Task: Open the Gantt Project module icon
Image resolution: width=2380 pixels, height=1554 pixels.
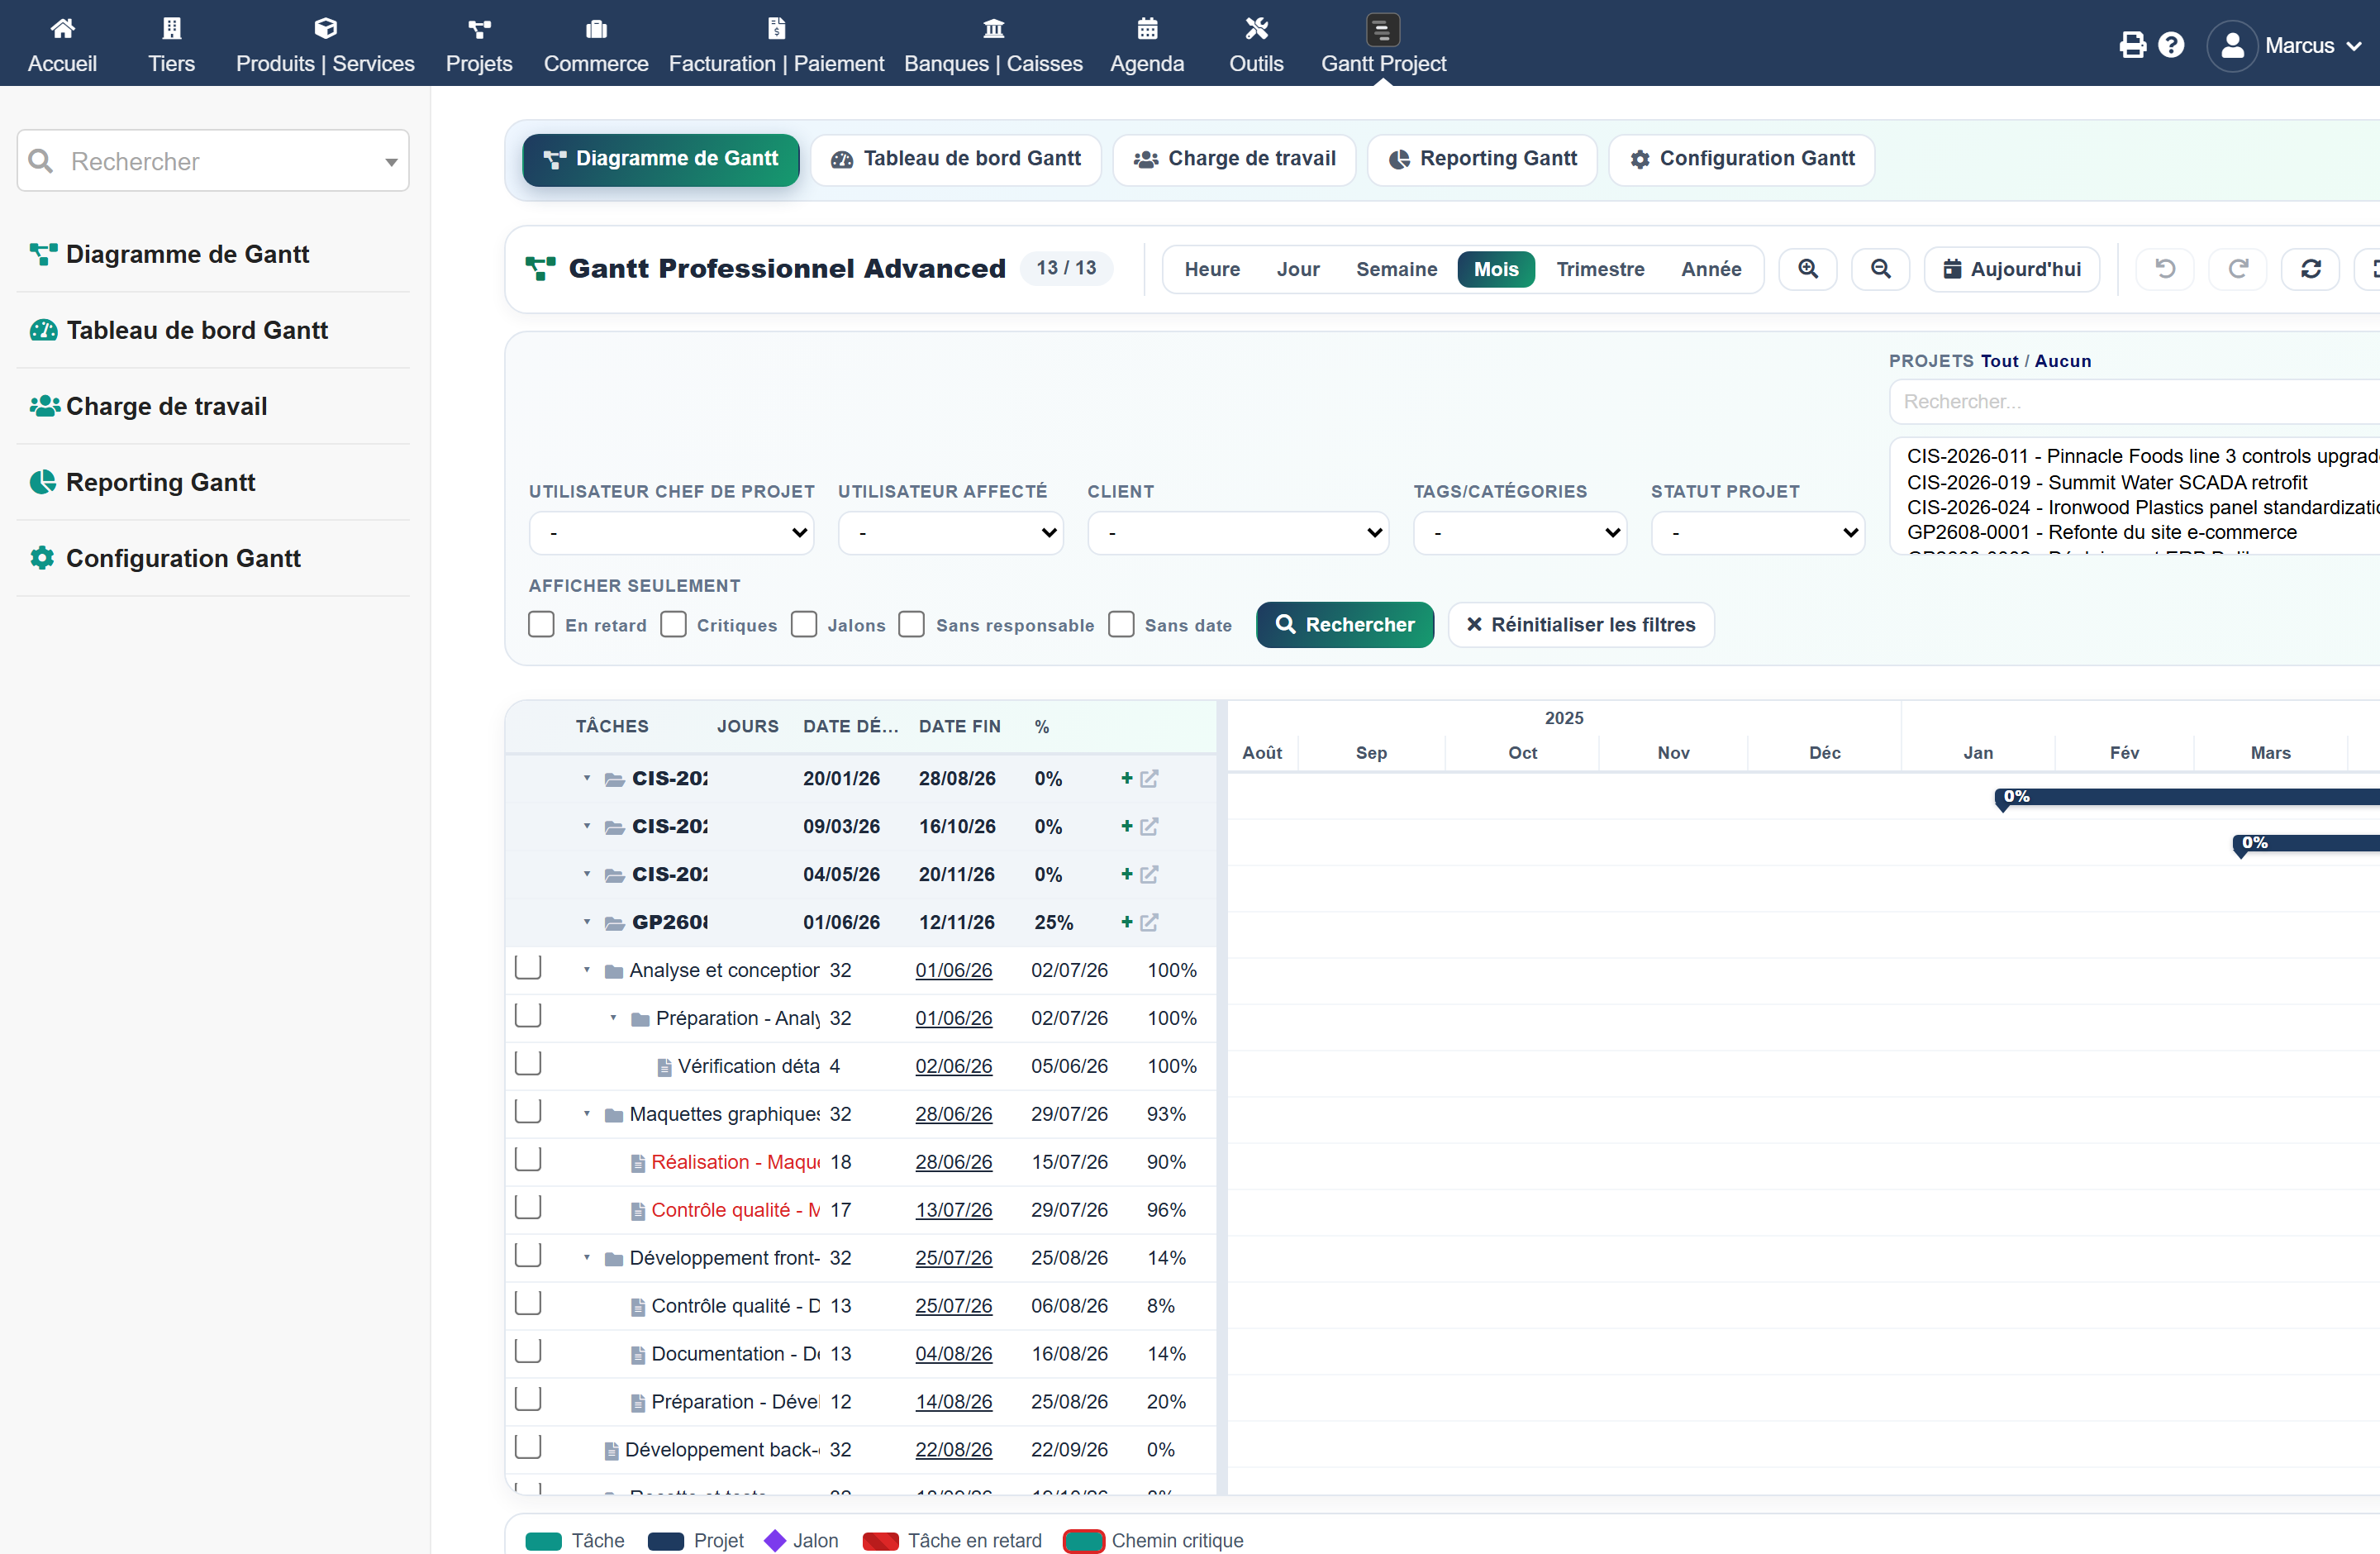Action: (x=1382, y=30)
